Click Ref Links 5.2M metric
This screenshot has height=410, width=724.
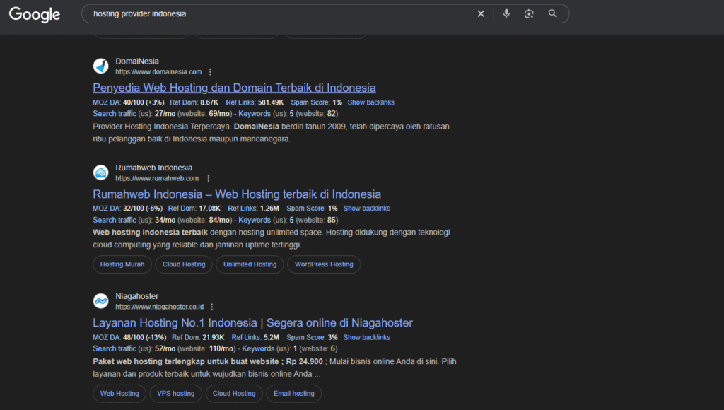[x=255, y=337]
